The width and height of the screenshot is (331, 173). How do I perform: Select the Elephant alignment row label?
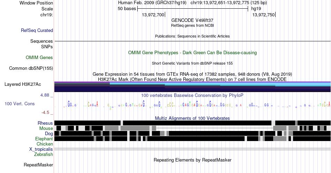[44, 139]
